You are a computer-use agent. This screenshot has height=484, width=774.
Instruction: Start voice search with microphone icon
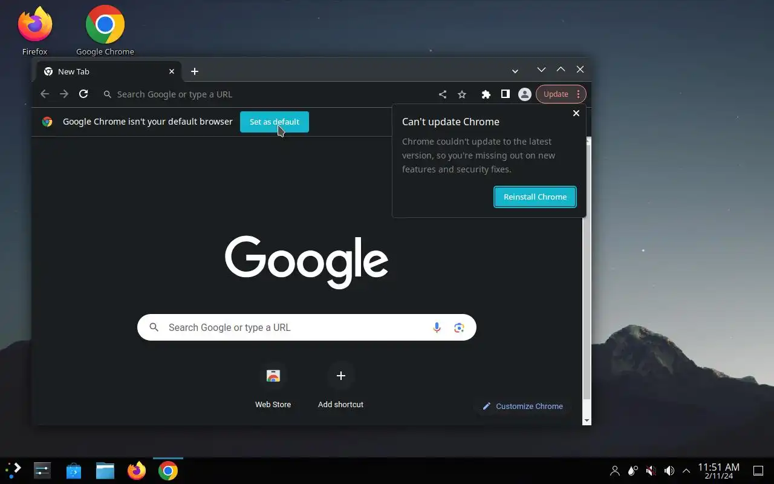437,327
